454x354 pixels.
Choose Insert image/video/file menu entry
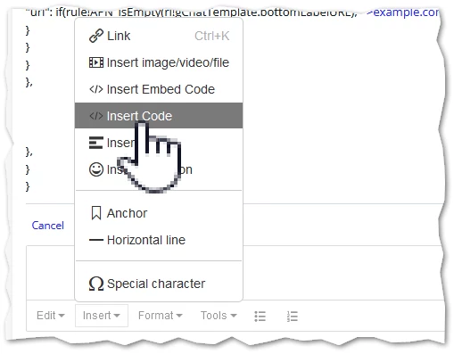159,62
